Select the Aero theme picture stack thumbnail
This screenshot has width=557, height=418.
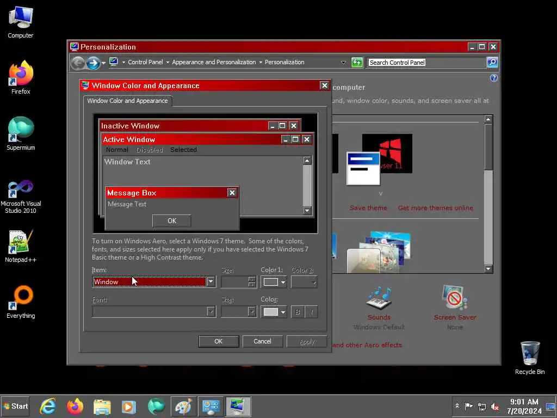pyautogui.click(x=379, y=251)
